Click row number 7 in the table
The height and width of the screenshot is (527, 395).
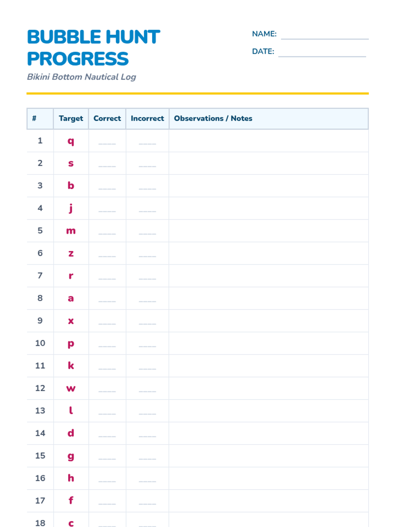pyautogui.click(x=40, y=276)
